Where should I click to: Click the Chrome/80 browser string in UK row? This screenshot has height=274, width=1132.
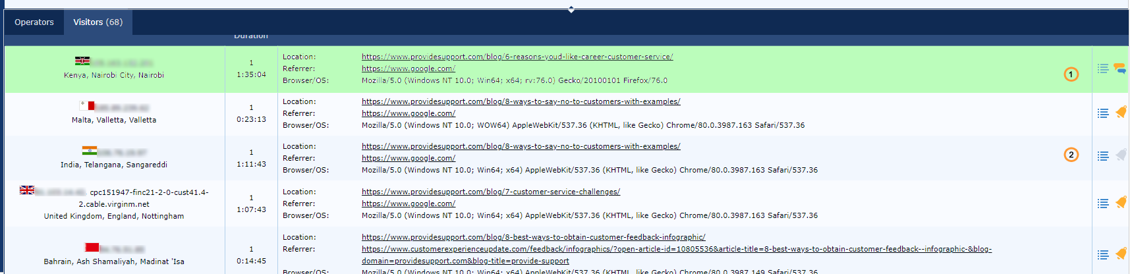point(590,215)
